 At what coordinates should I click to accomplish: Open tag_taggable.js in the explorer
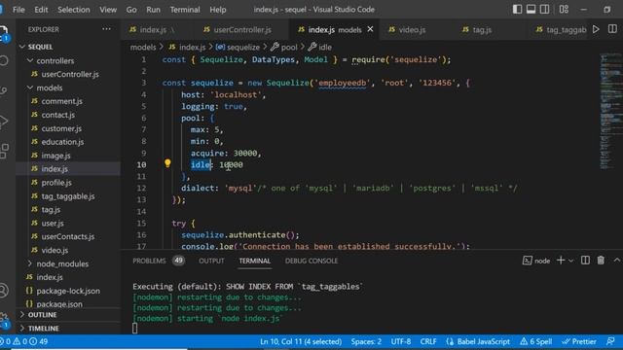coord(68,196)
